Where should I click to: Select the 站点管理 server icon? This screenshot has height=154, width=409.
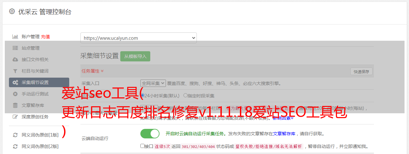coord(15,48)
